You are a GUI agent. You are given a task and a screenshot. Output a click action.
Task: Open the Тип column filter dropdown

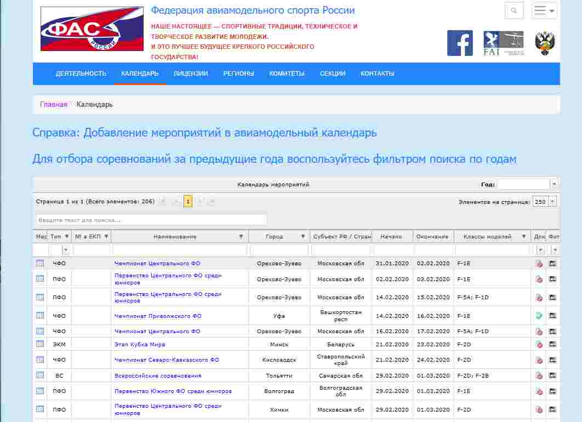66,250
